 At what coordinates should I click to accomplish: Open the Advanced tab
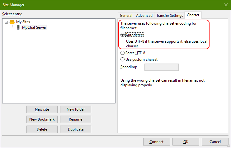click(144, 15)
